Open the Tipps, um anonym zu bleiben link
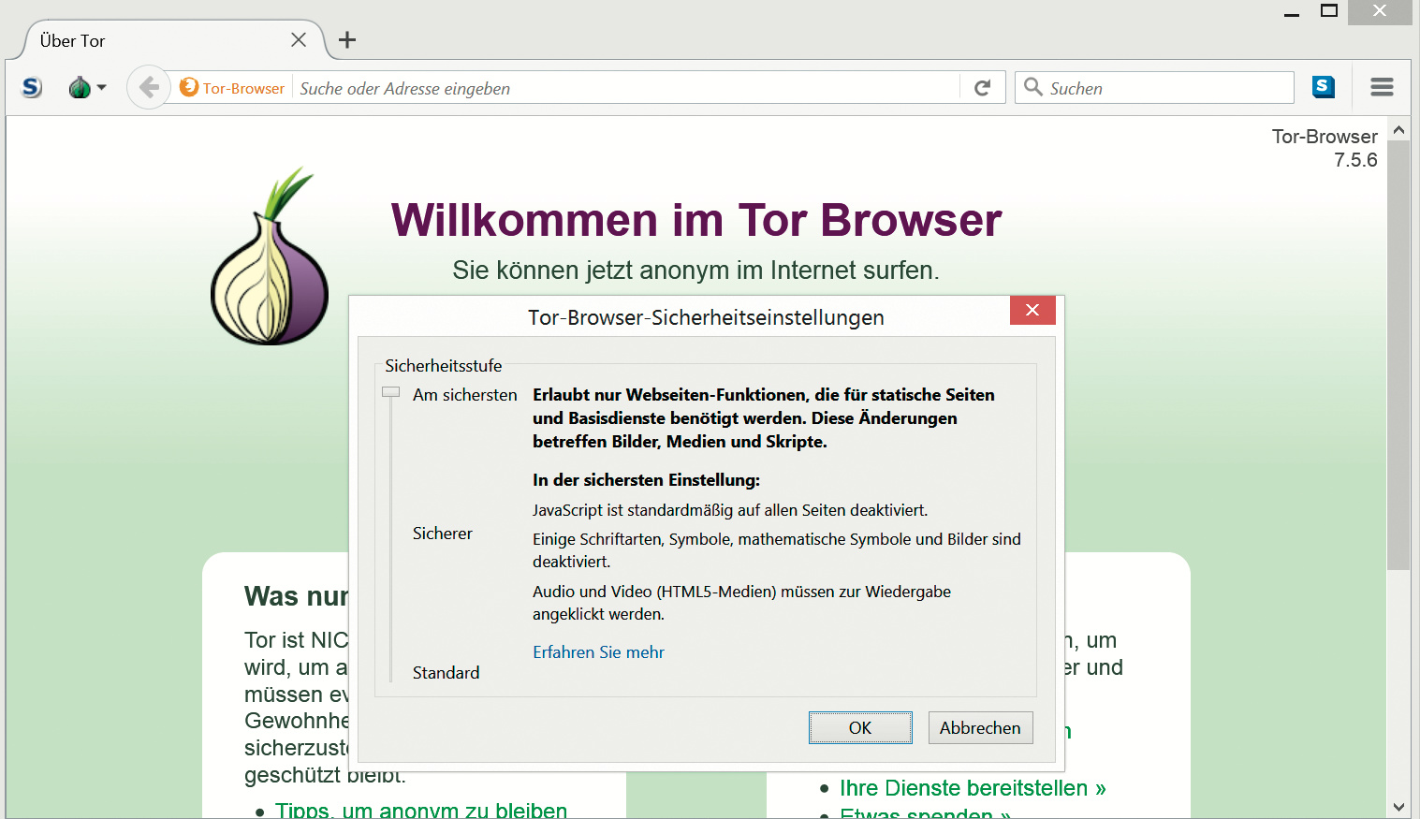 [x=421, y=811]
